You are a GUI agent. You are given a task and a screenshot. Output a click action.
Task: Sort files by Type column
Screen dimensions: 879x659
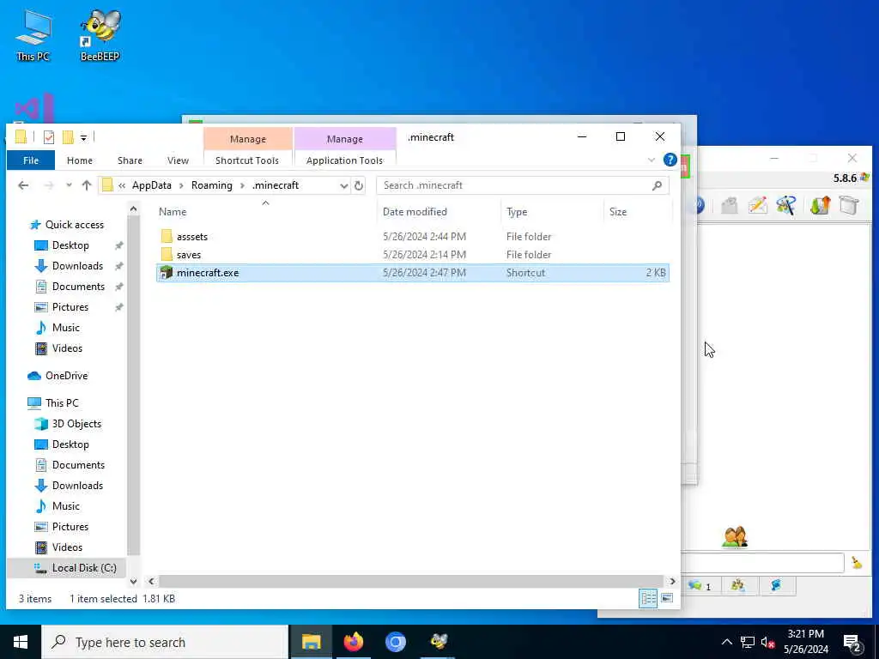point(516,212)
